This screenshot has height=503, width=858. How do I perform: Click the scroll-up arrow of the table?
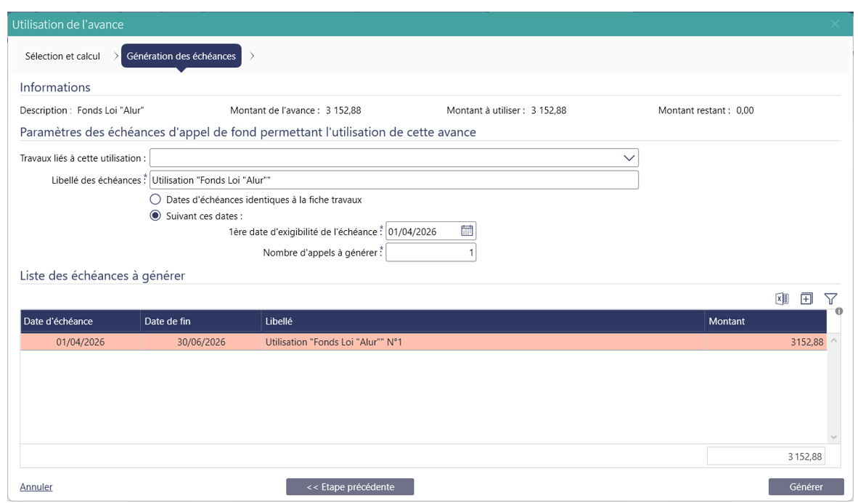tap(833, 341)
